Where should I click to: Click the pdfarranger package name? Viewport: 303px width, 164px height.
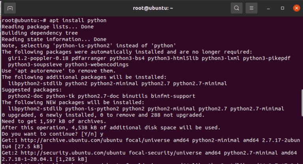pos(88,58)
